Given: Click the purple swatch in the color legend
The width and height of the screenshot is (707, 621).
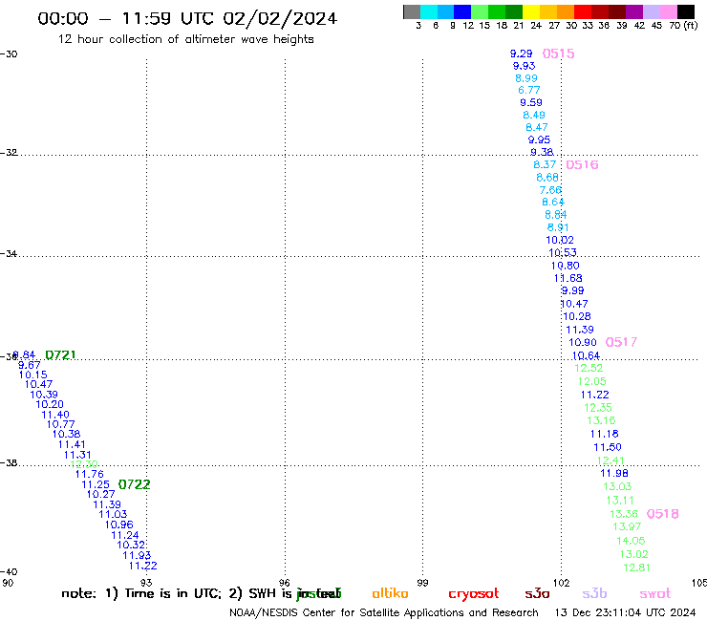Looking at the screenshot, I should click(634, 11).
